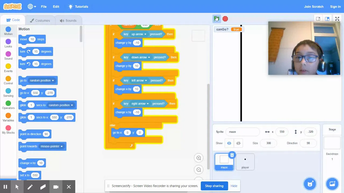The width and height of the screenshot is (344, 193).
Task: Edit value in change y by -10 block
Action: coord(137,43)
